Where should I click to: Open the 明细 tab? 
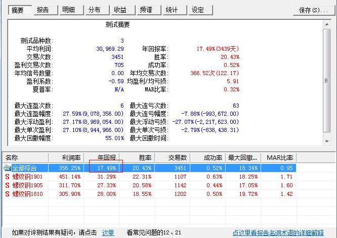(x=71, y=10)
